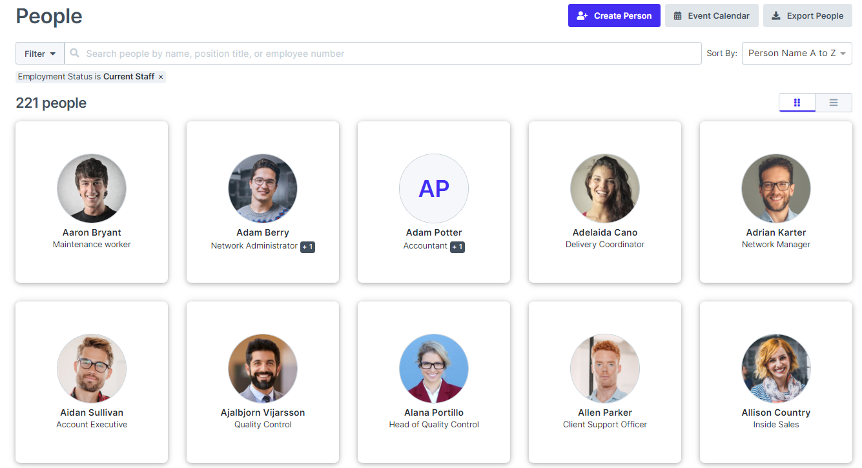Click the magnifier search icon
This screenshot has width=862, height=468.
click(75, 54)
